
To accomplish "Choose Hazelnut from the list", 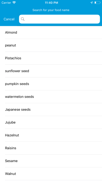I will pos(51,135).
